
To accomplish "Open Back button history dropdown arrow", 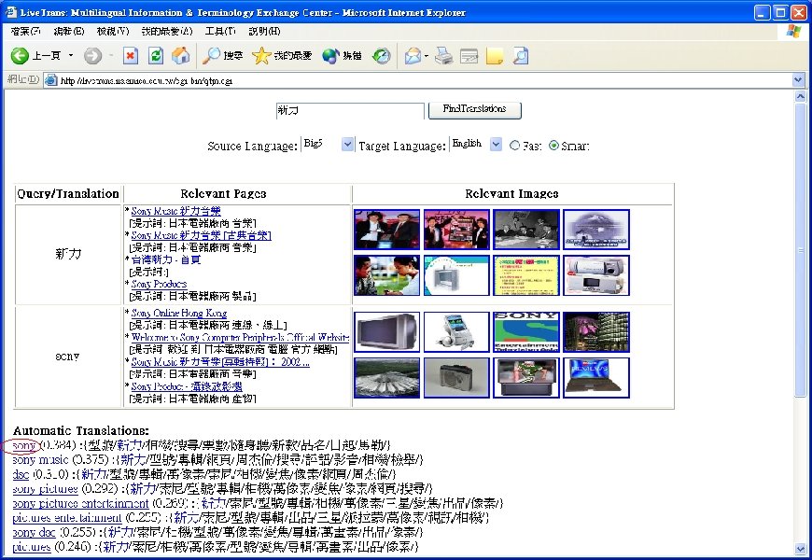I will point(71,55).
